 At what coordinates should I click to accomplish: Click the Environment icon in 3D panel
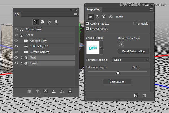coord(22,29)
